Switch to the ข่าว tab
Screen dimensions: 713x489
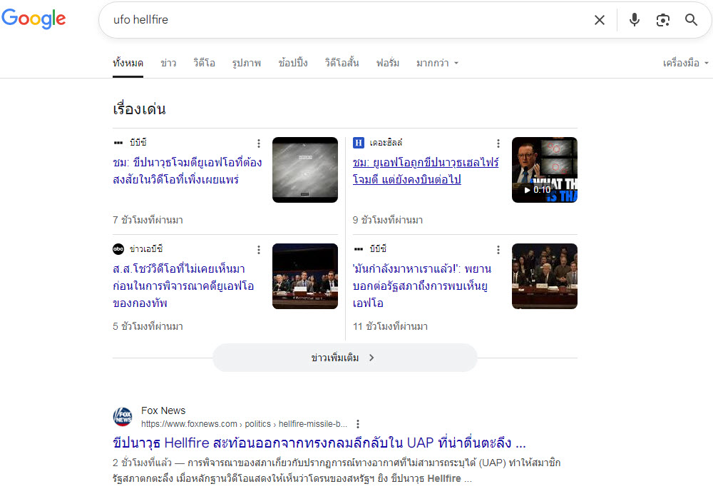click(168, 64)
